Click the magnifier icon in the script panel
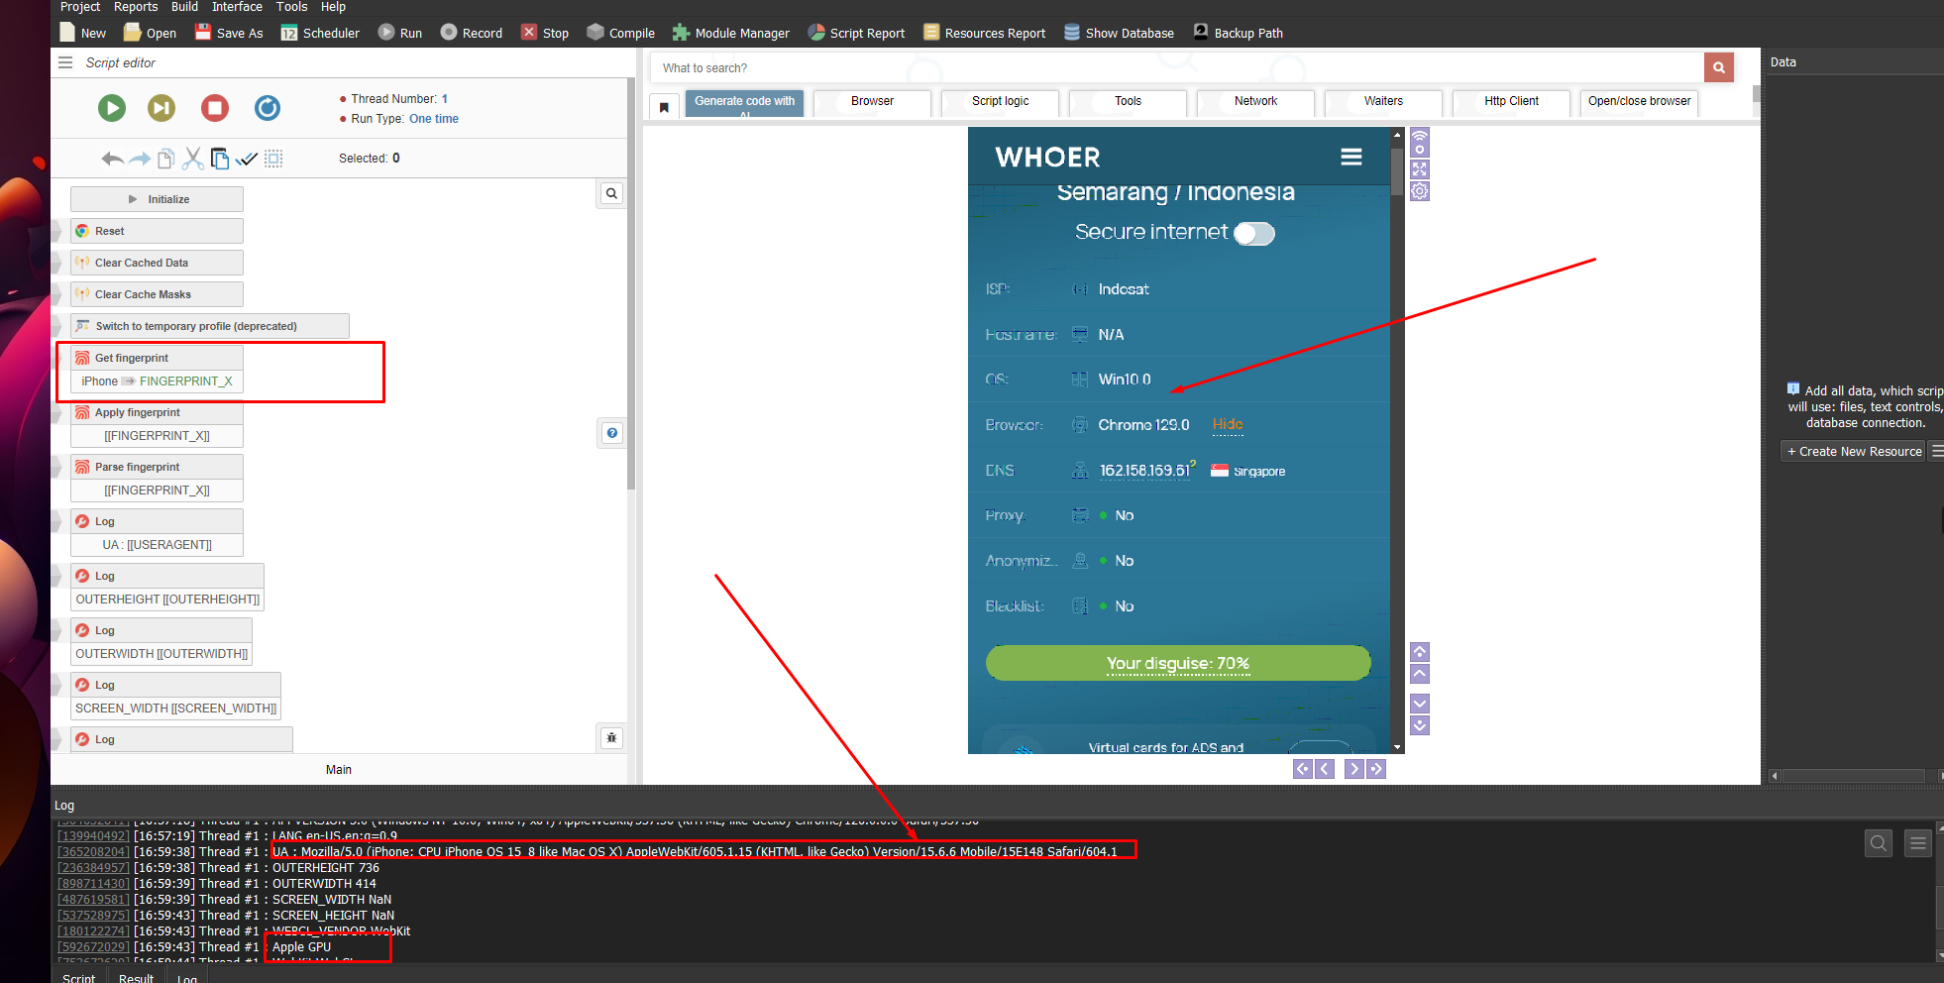 (x=611, y=194)
